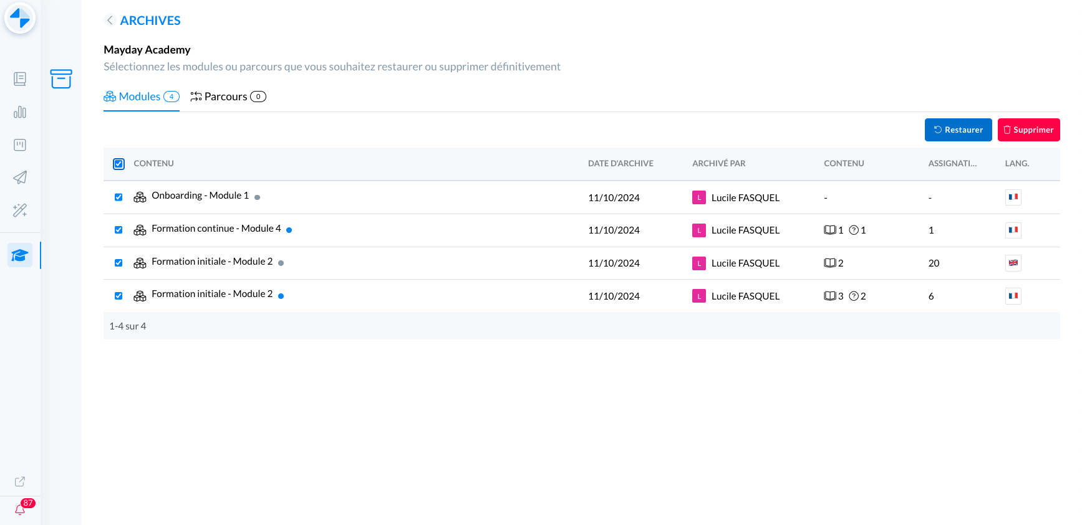Click the external link icon in sidebar

20,481
